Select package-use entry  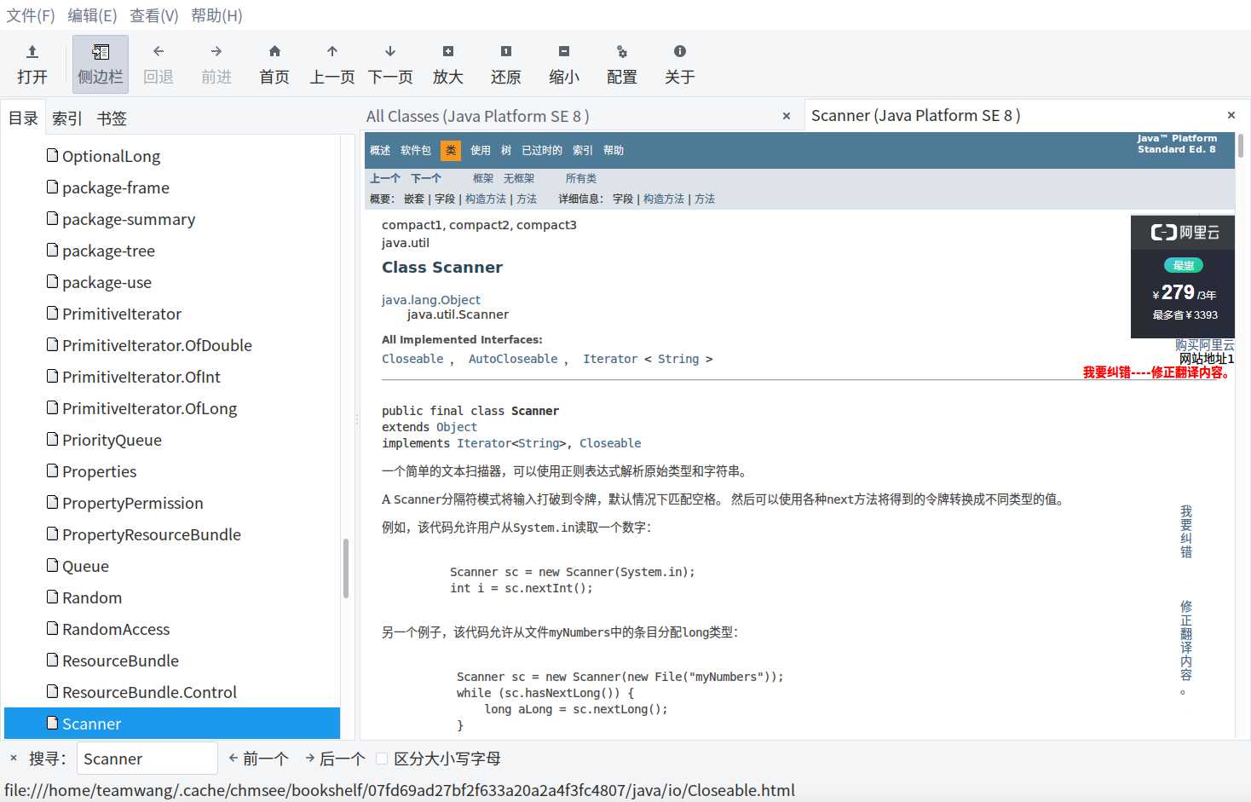(x=107, y=282)
